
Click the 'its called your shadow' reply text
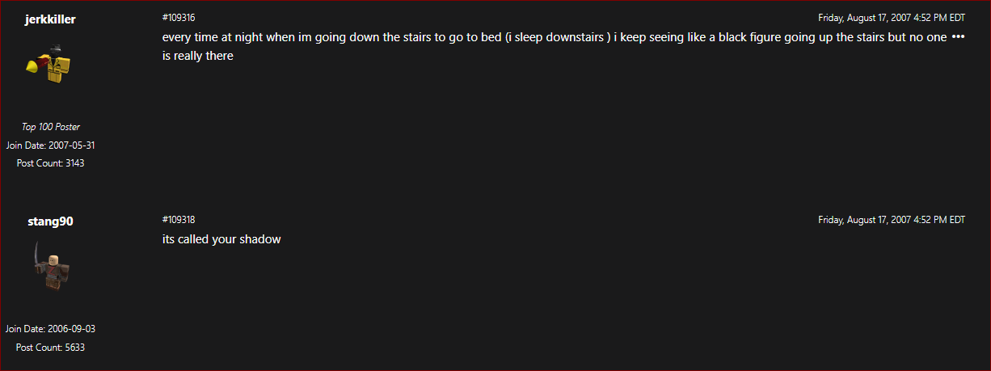(221, 239)
